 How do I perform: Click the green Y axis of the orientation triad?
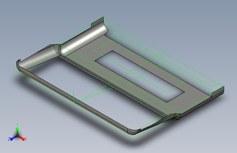tap(17, 131)
